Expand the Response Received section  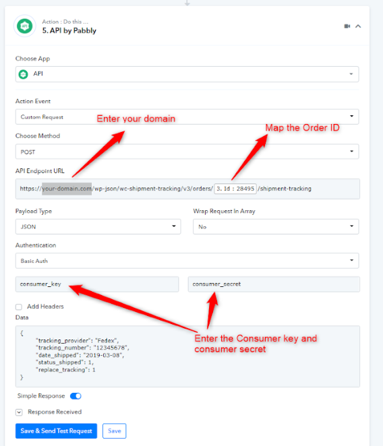(19, 412)
